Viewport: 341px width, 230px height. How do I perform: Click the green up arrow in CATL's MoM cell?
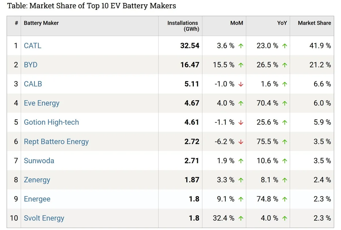pyautogui.click(x=241, y=46)
